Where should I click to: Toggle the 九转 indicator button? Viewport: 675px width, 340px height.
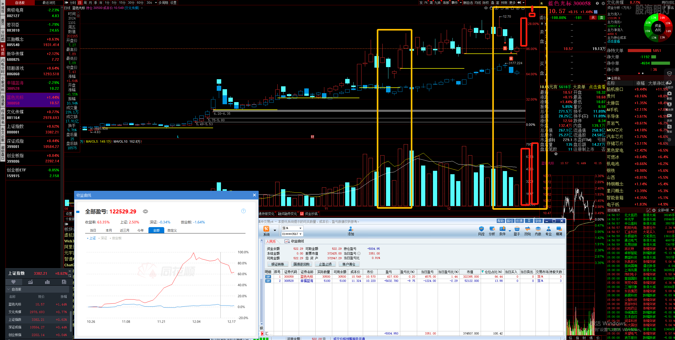pyautogui.click(x=437, y=3)
